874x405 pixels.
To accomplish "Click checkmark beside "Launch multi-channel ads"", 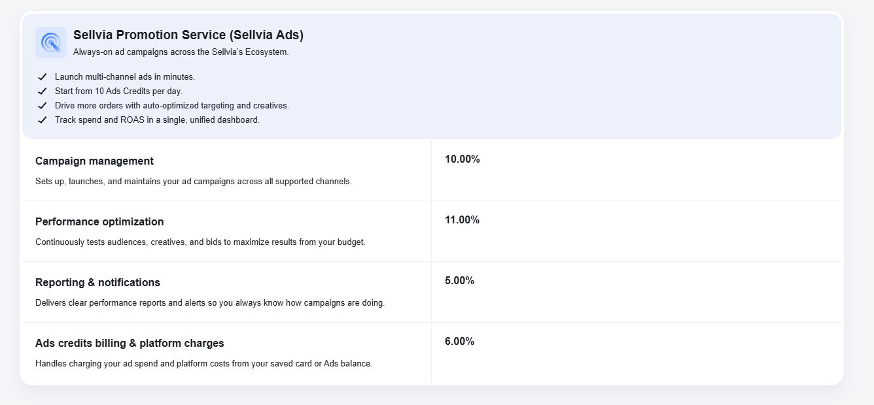I will click(43, 77).
